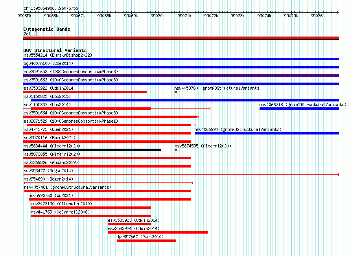Viewport: 350px width, 256px height.
Task: Click the small red nsv4053760 variant box
Action: tap(176, 92)
